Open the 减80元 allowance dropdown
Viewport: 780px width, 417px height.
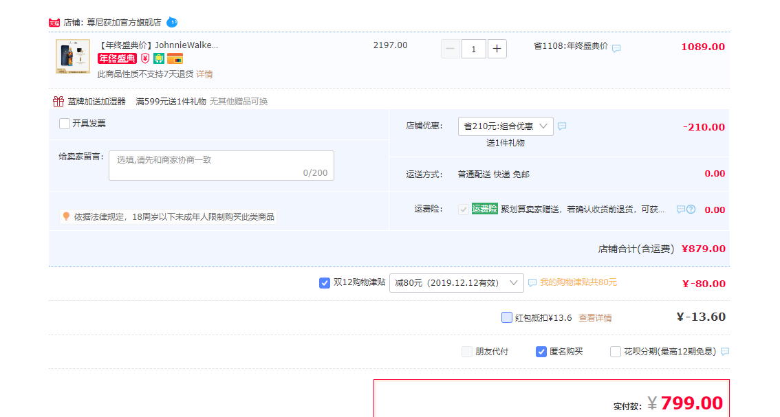pyautogui.click(x=456, y=283)
